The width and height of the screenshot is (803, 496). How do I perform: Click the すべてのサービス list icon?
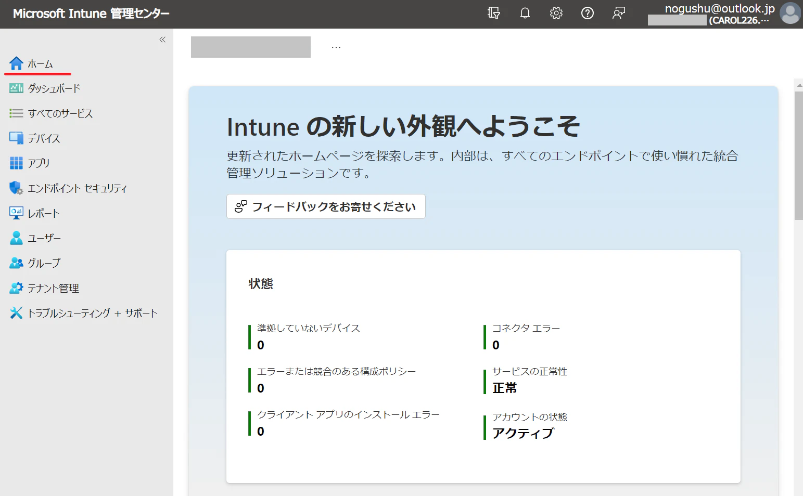(x=16, y=113)
